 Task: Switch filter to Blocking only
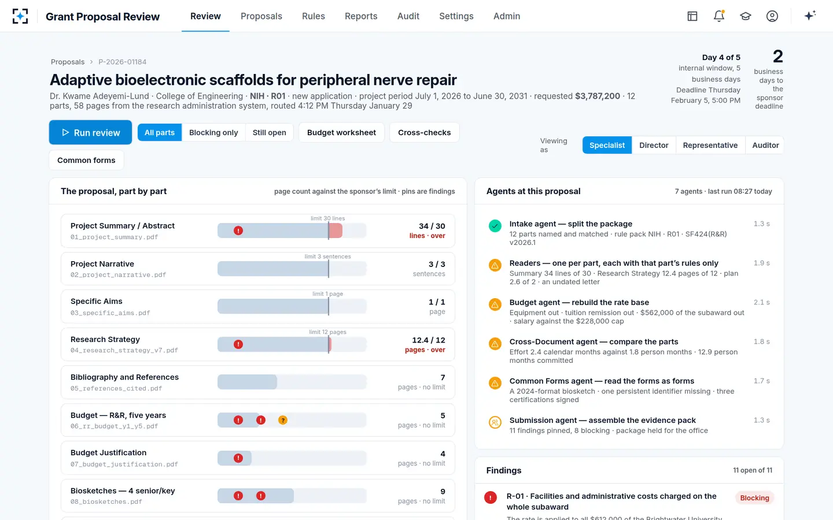[213, 132]
